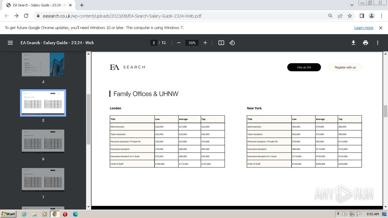Click London Administrator £26,000 cell
The width and height of the screenshot is (388, 218).
point(166,127)
